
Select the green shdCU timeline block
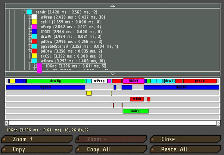click(x=135, y=111)
